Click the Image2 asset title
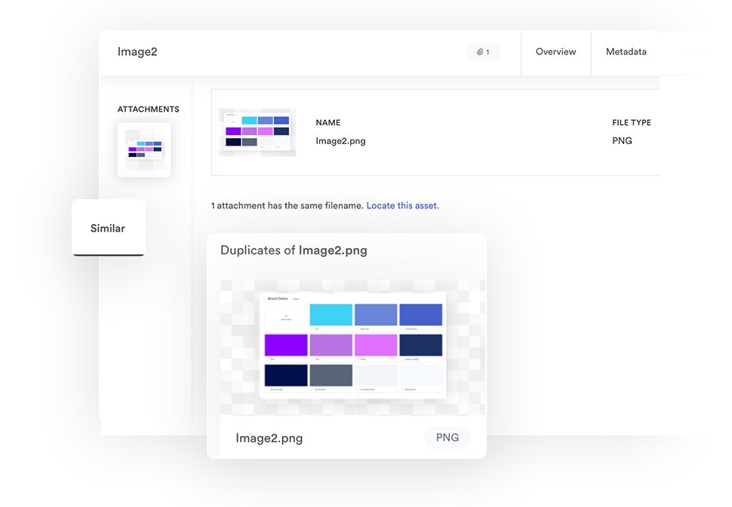The image size is (732, 507). pos(137,52)
